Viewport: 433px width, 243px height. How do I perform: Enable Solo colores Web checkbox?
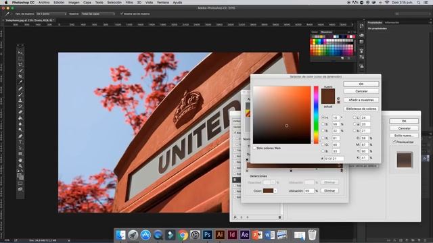pyautogui.click(x=254, y=148)
